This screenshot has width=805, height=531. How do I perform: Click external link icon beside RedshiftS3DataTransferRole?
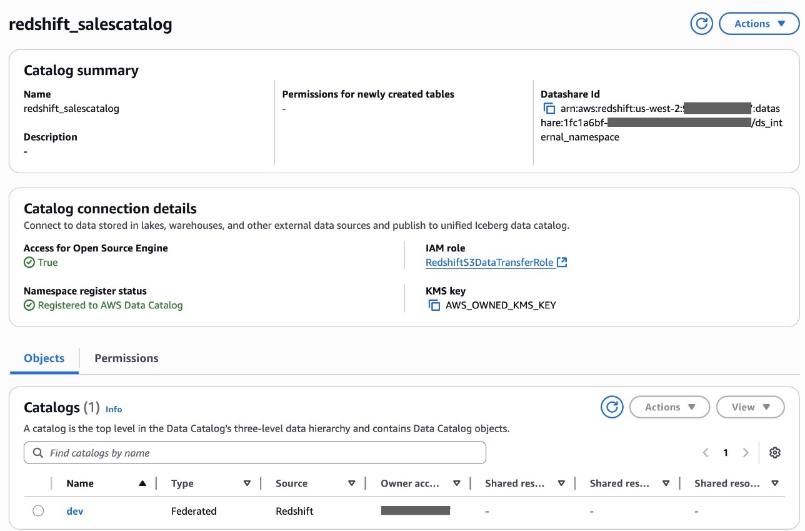[562, 263]
